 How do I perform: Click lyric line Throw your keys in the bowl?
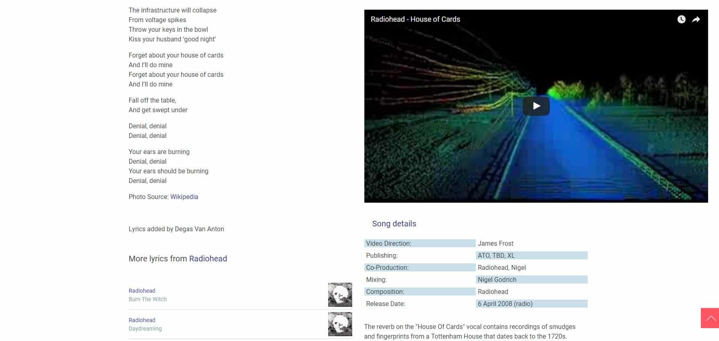coord(168,29)
